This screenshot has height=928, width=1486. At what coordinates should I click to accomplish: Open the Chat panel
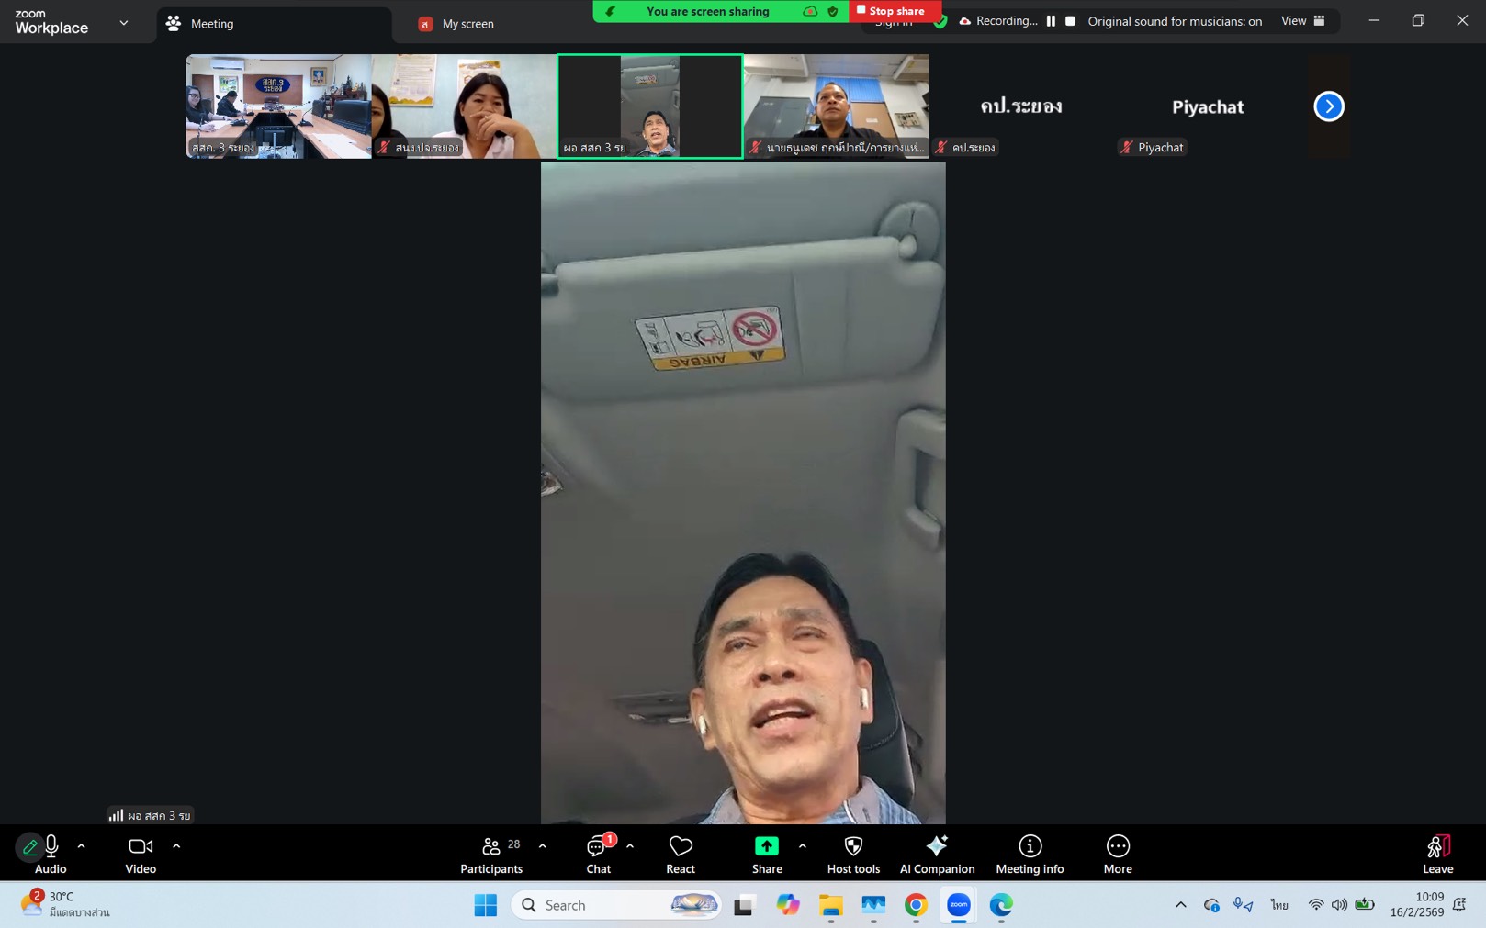click(598, 854)
